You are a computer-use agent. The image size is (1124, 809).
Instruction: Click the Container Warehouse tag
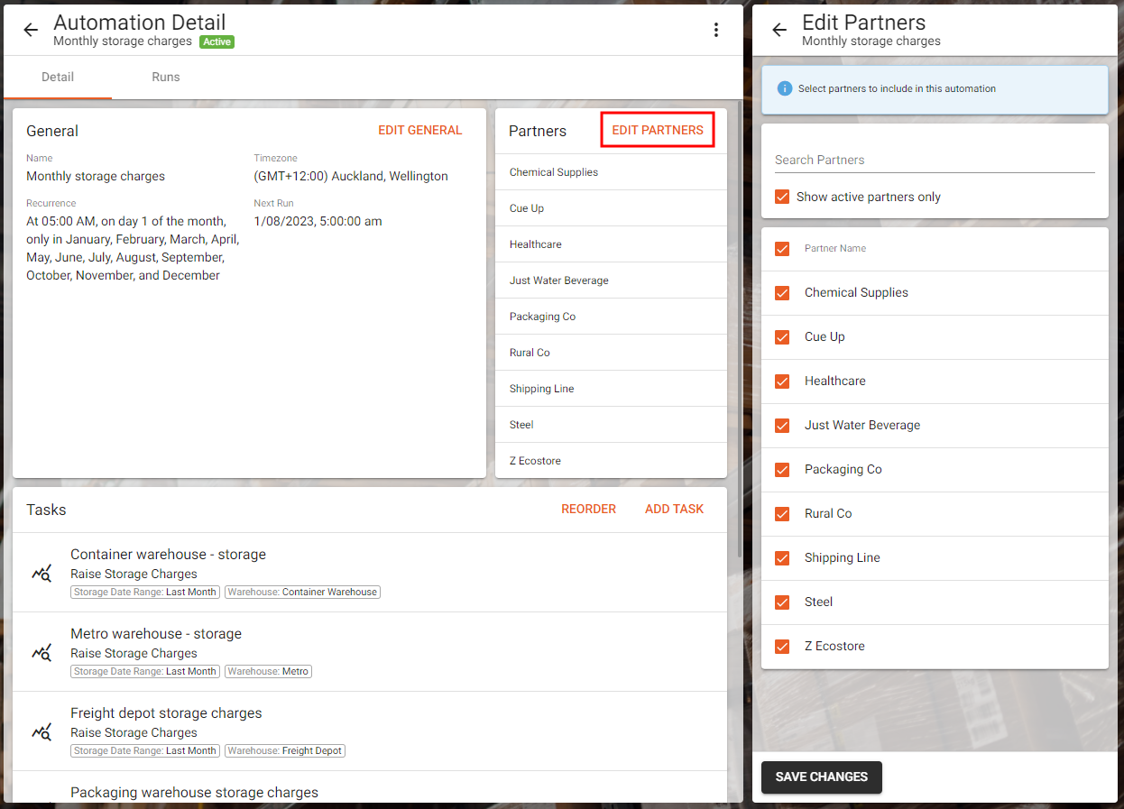[x=302, y=593]
